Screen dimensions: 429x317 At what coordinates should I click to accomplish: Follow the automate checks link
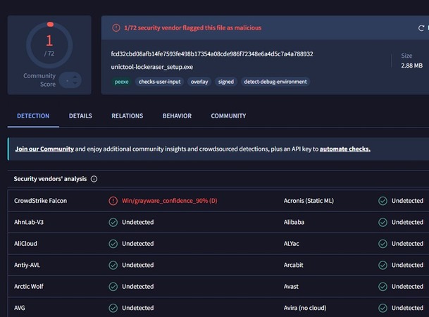(x=345, y=149)
